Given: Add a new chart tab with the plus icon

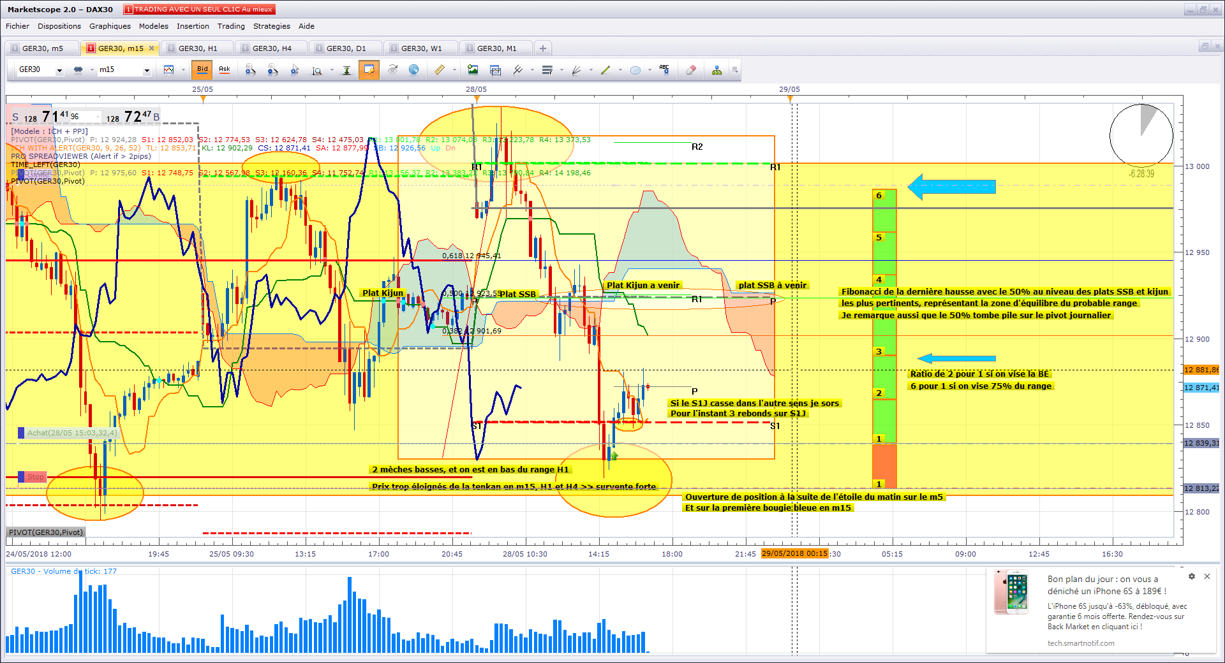Looking at the screenshot, I should [542, 48].
